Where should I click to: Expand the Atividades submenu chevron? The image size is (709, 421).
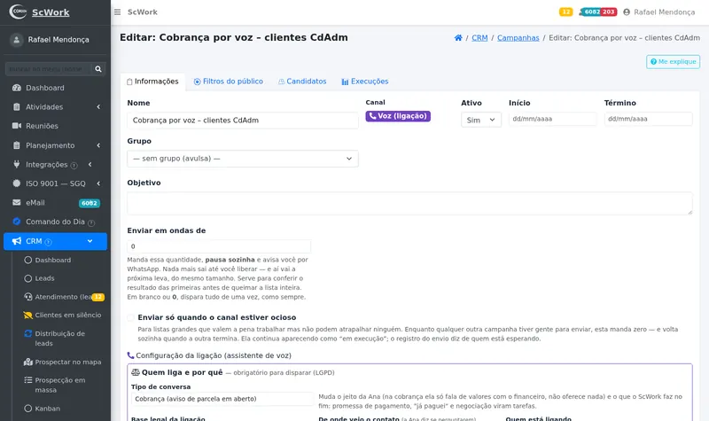pos(98,106)
